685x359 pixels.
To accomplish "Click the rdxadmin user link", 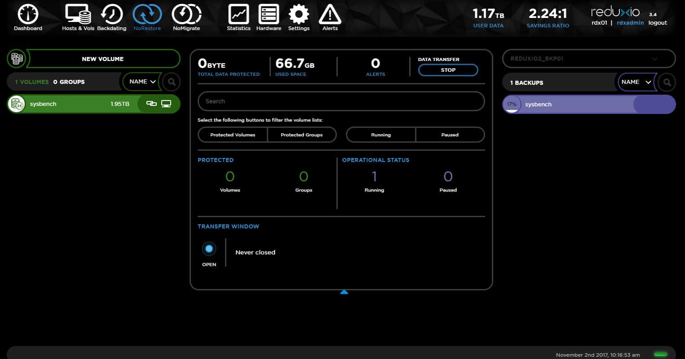I will coord(630,23).
